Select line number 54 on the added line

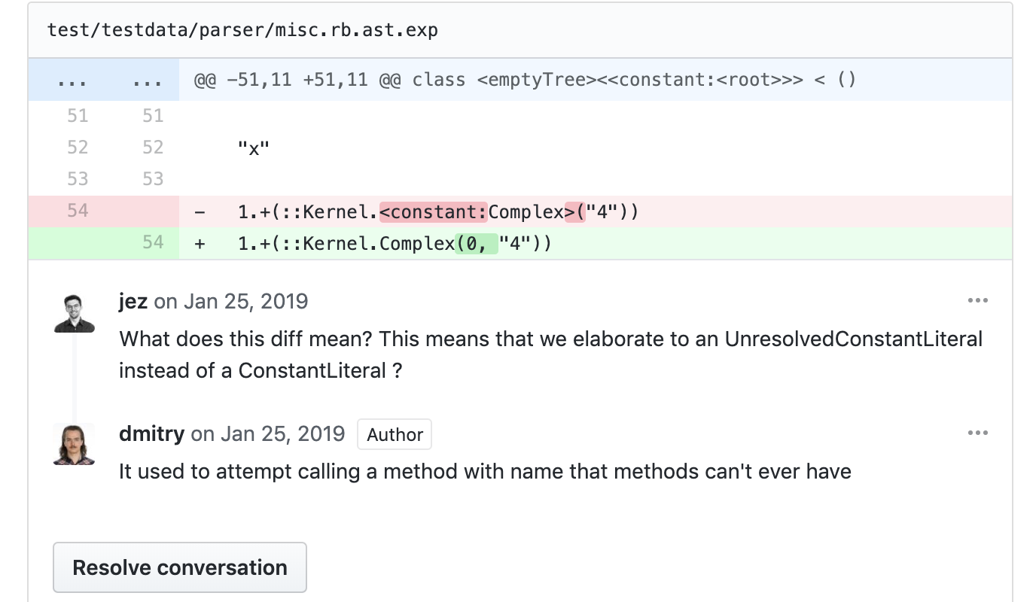click(152, 242)
